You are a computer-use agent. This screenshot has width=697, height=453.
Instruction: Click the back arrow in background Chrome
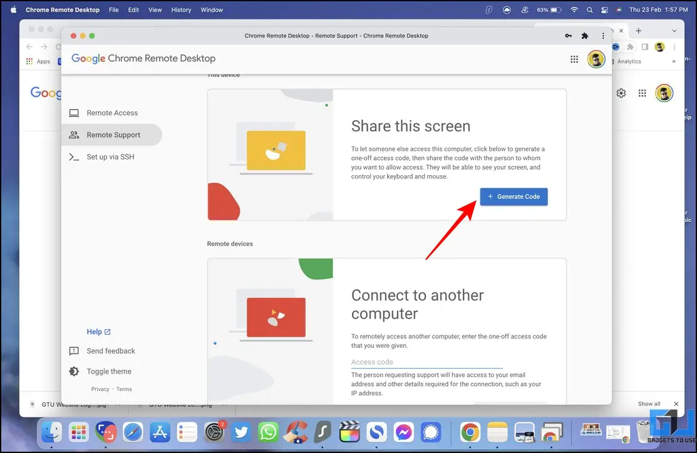coord(29,47)
